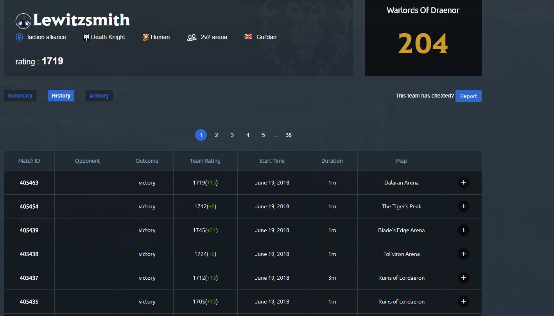Image resolution: width=554 pixels, height=316 pixels.
Task: Click the Tol'viron Arena map cell
Action: coord(402,254)
